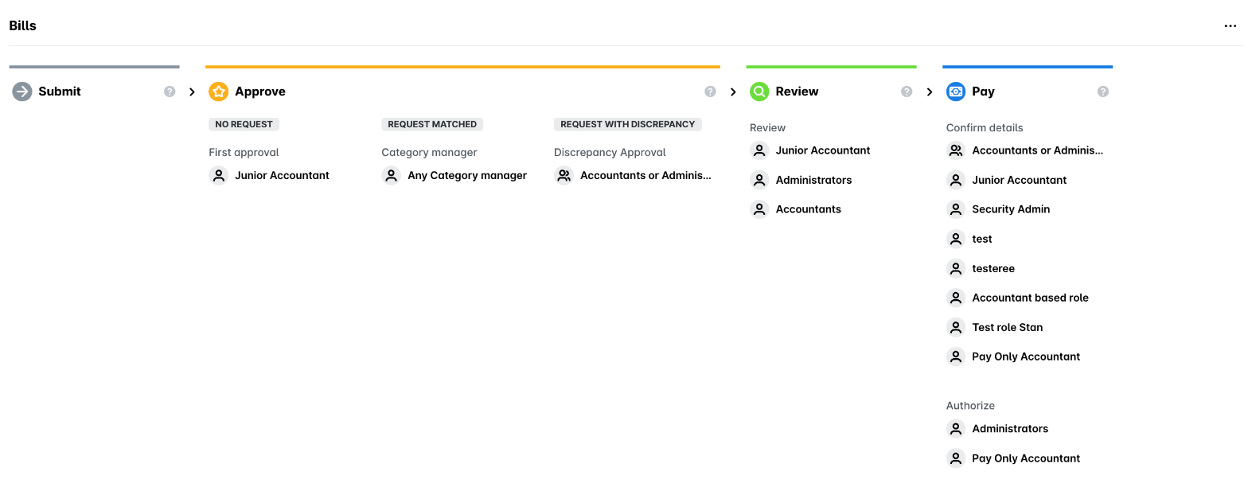Click the blue Pay money icon
Image resolution: width=1248 pixels, height=483 pixels.
pos(956,92)
